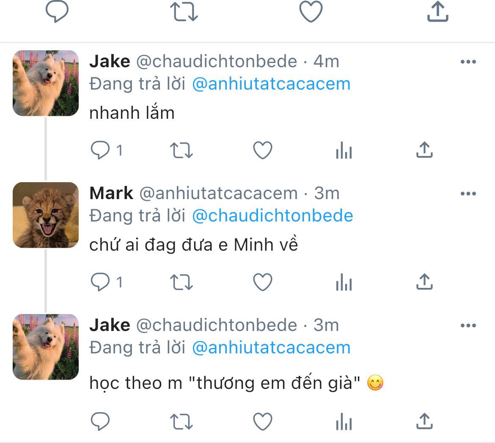Retweet Jake's "nhanh lắm" tweet
This screenshot has height=443, width=495.
181,150
